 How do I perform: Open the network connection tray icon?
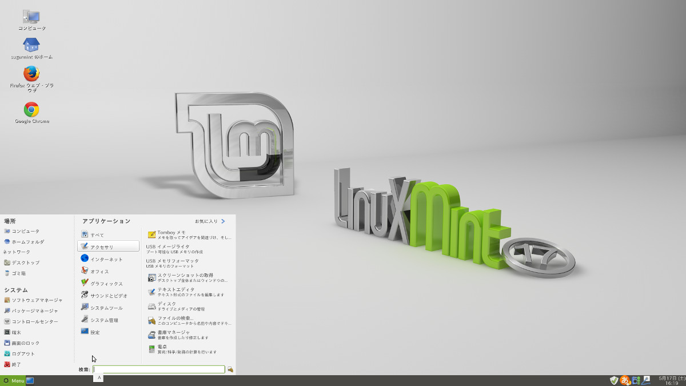click(646, 380)
